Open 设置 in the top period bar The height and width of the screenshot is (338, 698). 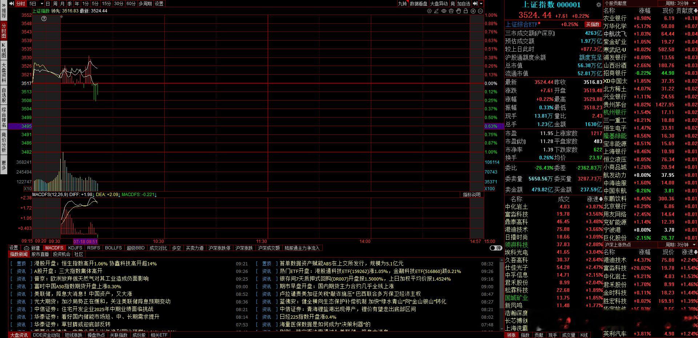[x=159, y=4]
